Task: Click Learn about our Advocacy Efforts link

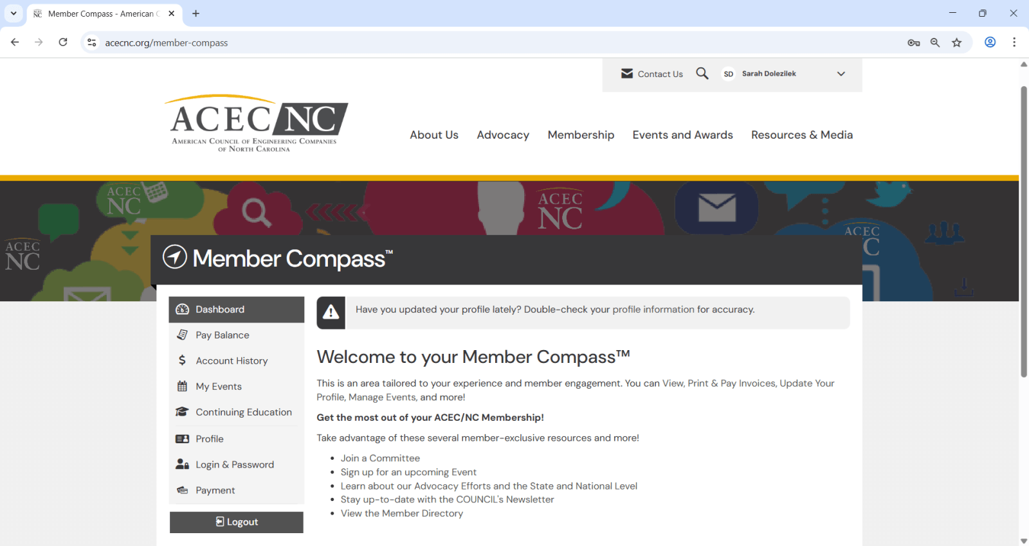Action: pos(489,486)
